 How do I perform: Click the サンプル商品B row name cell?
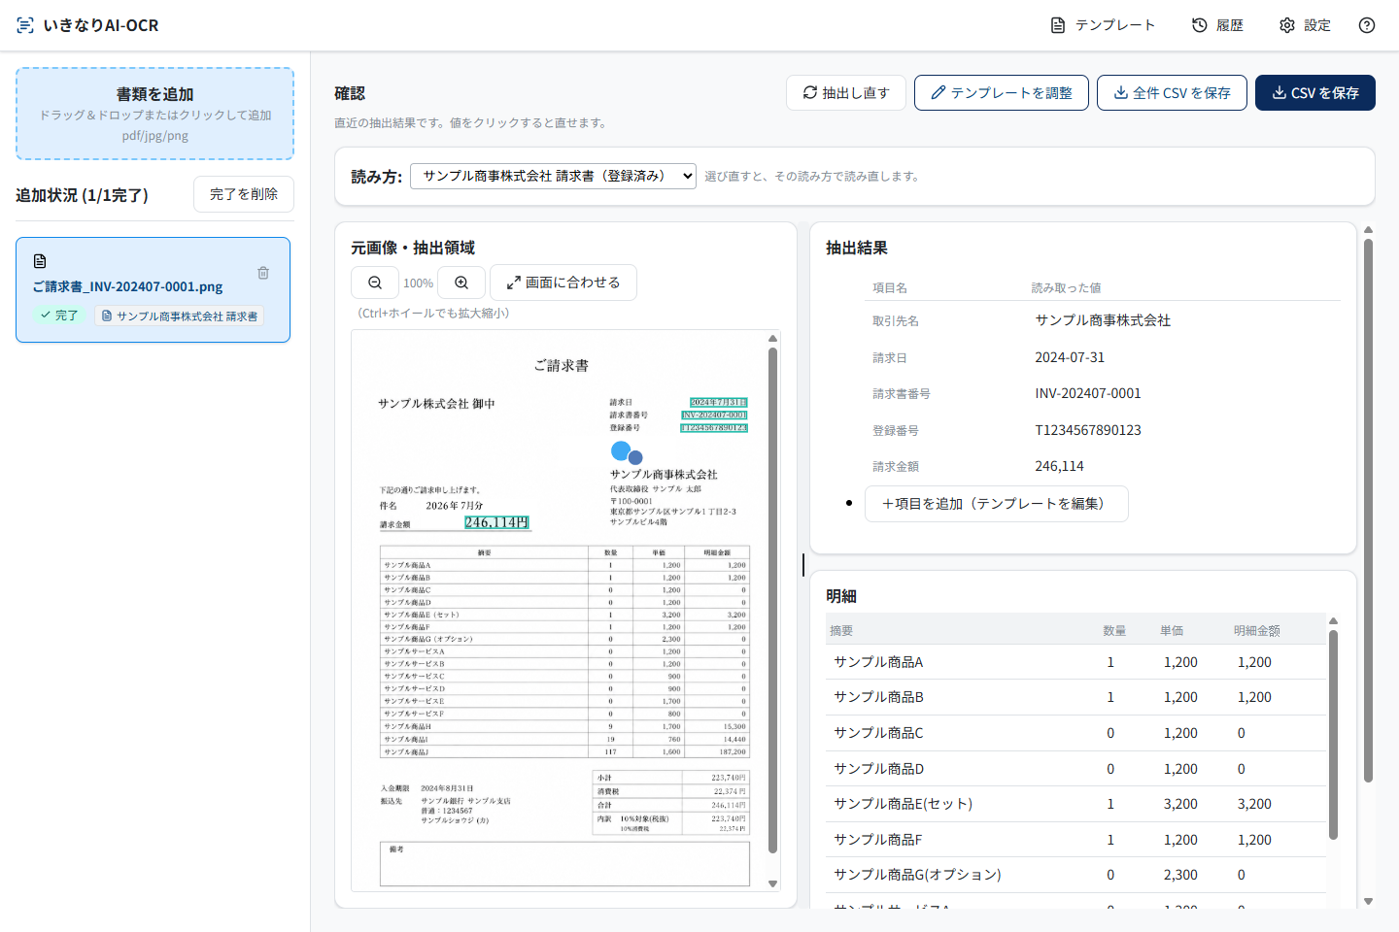[878, 697]
